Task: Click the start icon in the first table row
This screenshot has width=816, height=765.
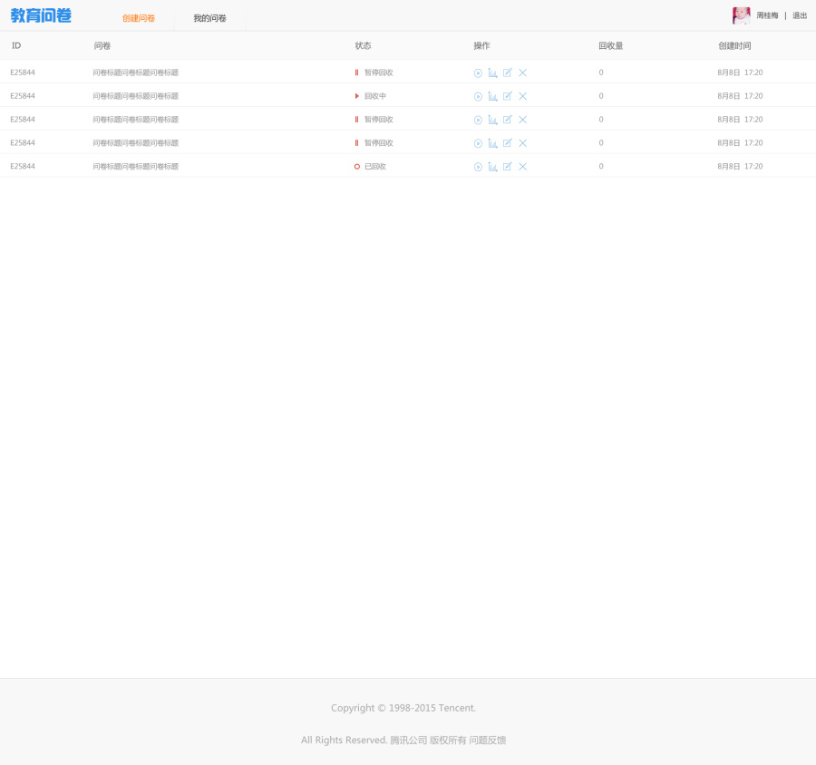Action: 478,73
